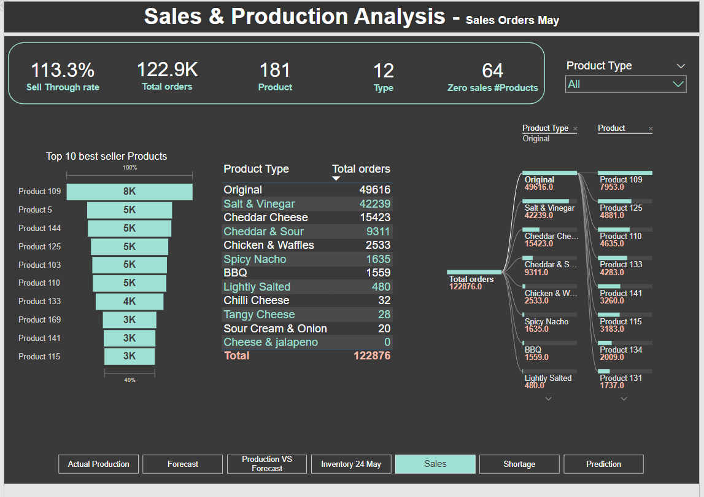Click the Product 125 node in the tree
Image resolution: width=704 pixels, height=497 pixels.
click(621, 208)
